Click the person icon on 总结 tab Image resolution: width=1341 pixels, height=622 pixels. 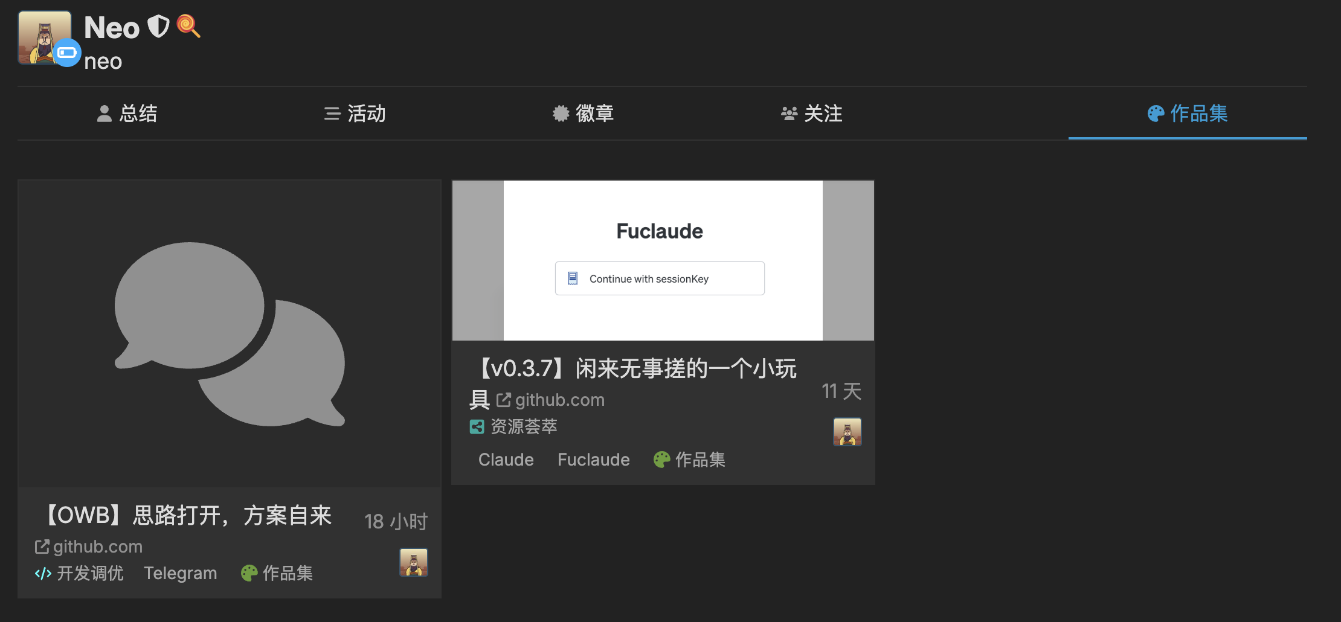click(105, 114)
